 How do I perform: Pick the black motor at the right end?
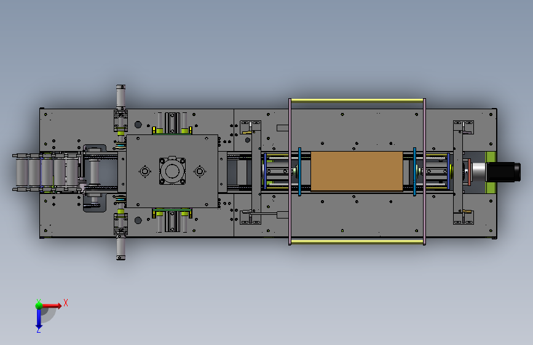pos(503,172)
